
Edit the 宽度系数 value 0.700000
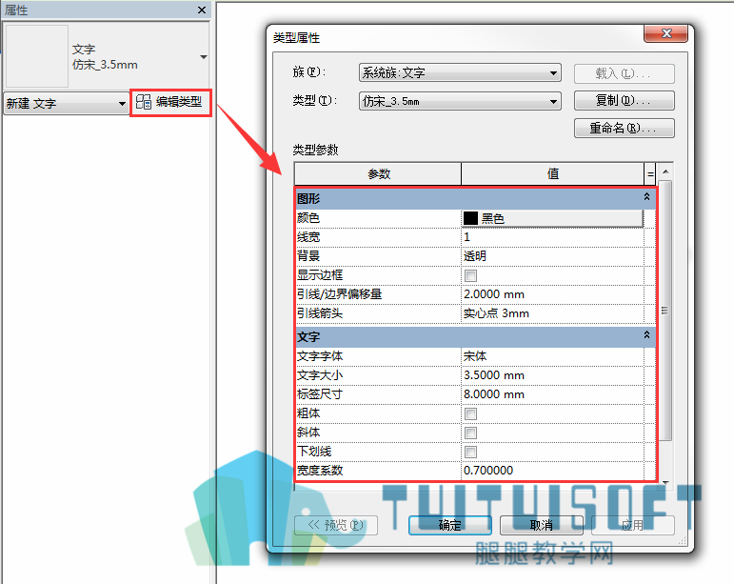(552, 471)
